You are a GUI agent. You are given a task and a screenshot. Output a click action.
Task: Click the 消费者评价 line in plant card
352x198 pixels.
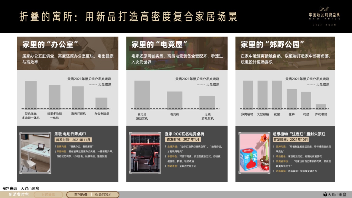point(302,164)
